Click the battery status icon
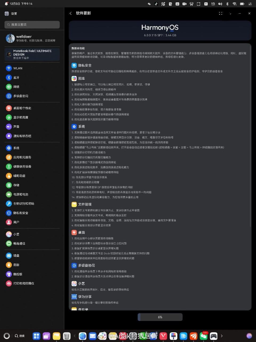 pyautogui.click(x=242, y=4)
